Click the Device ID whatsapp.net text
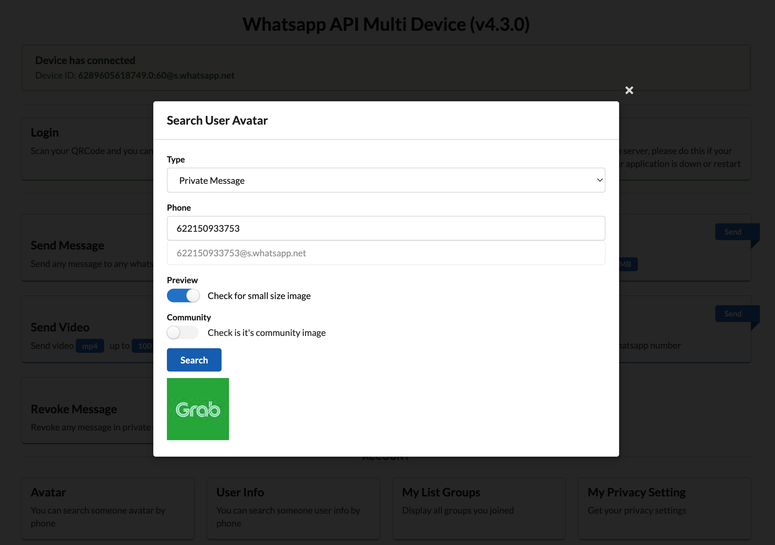Image resolution: width=775 pixels, height=545 pixels. pos(156,75)
